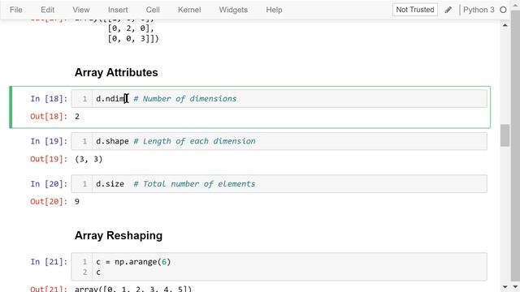Click the comment 'Total number of elements'
This screenshot has width=520, height=292.
coord(194,184)
